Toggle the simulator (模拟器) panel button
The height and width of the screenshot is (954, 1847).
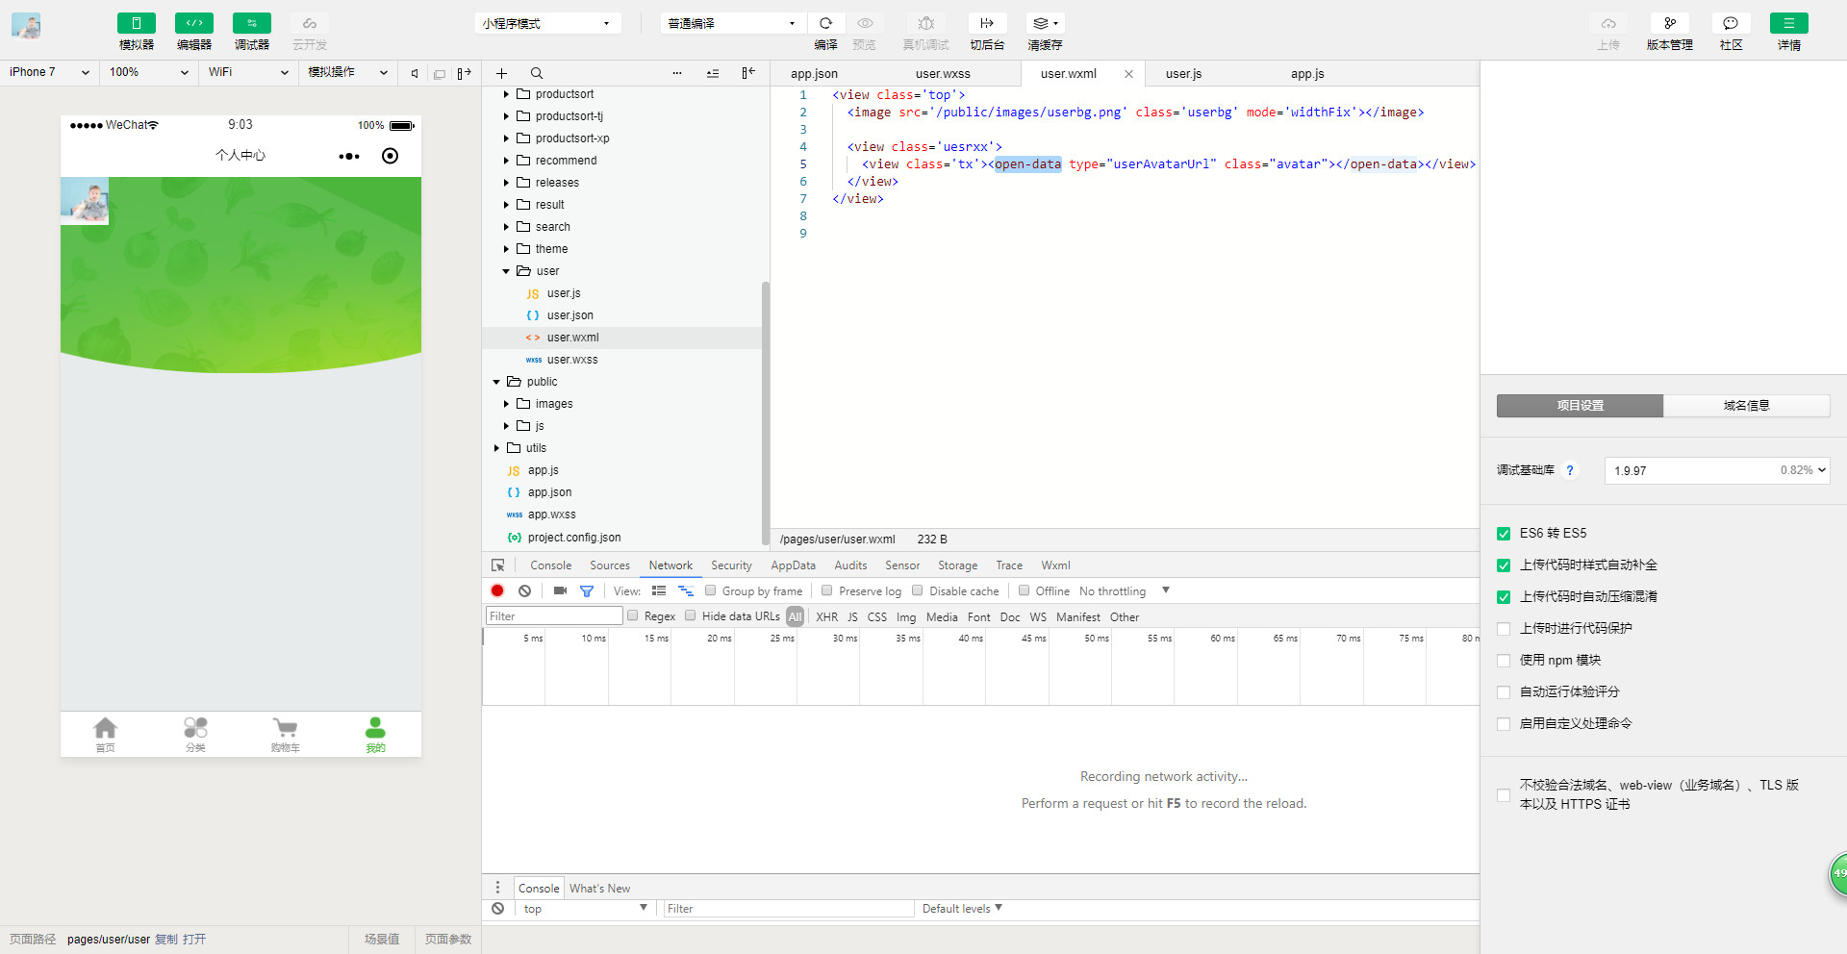[x=136, y=23]
